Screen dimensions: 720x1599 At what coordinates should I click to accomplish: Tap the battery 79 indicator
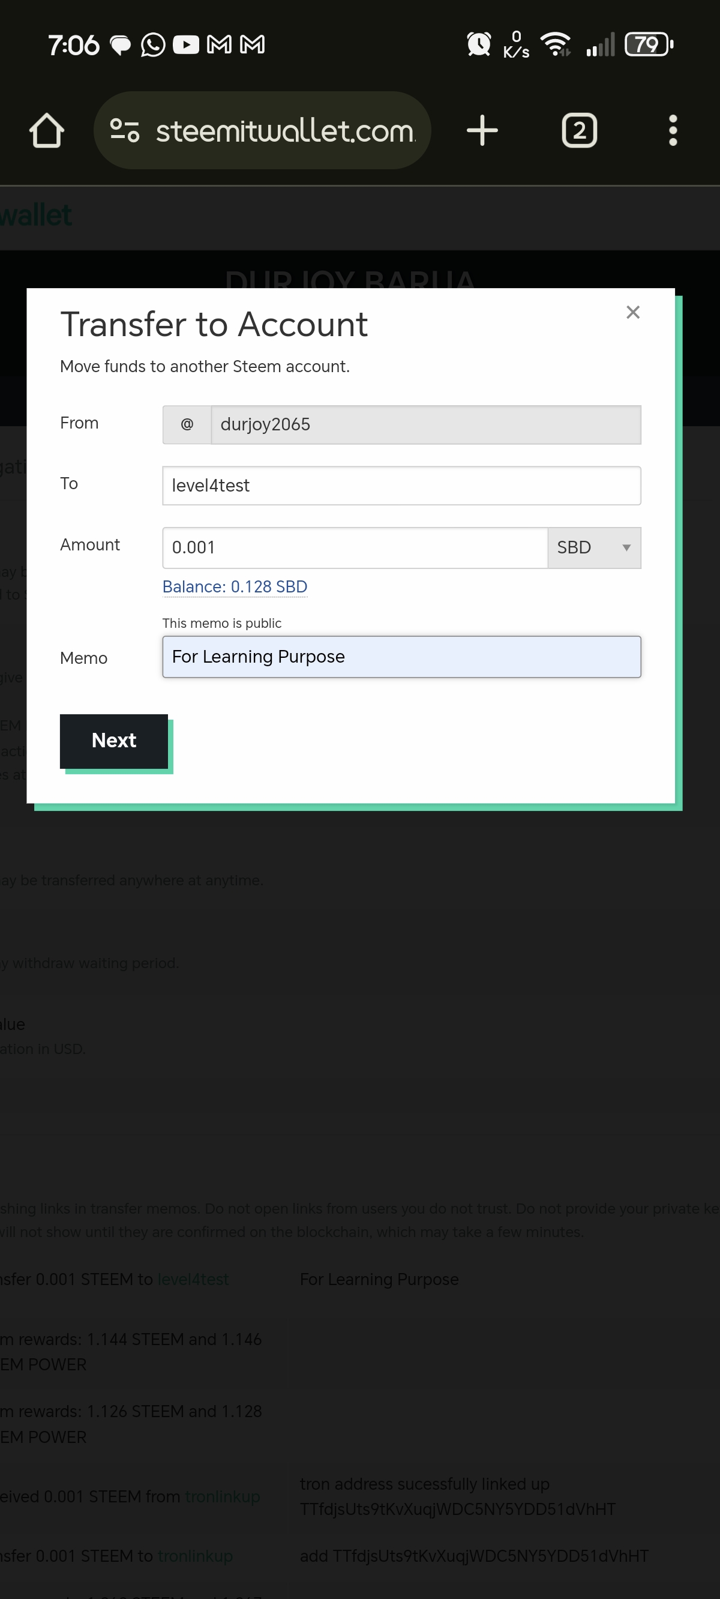[649, 44]
